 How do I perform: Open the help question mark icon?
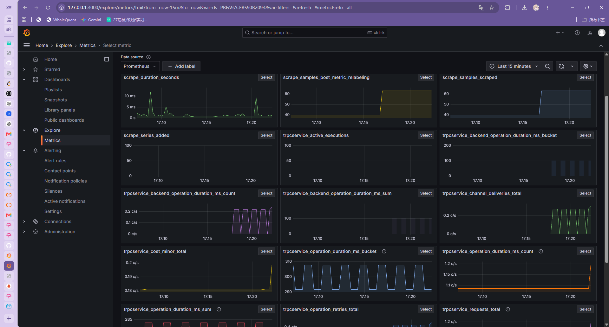click(577, 33)
